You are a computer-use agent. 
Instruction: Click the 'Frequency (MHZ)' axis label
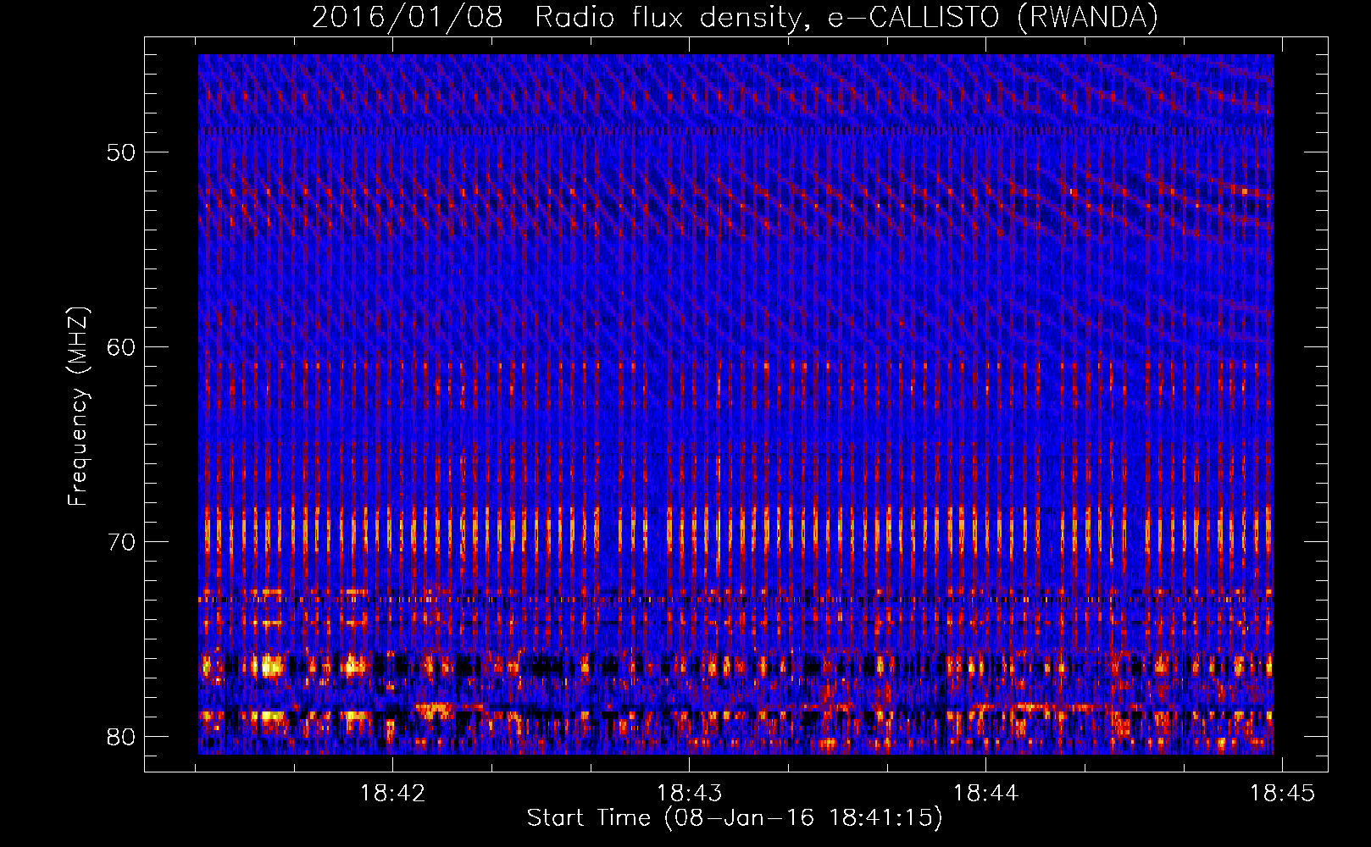click(x=78, y=407)
